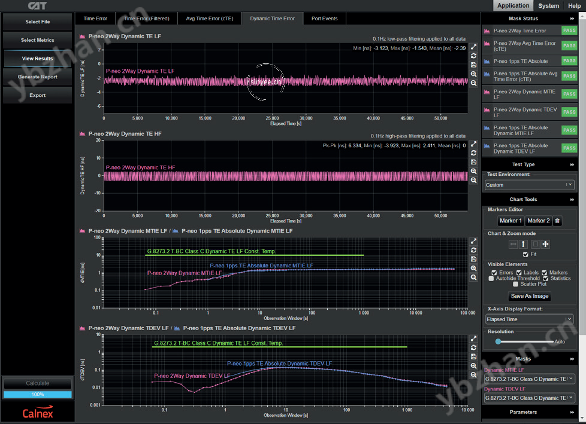The width and height of the screenshot is (586, 424).
Task: Expand the Dynamic TE LF chart fullscreen
Action: click(x=473, y=47)
